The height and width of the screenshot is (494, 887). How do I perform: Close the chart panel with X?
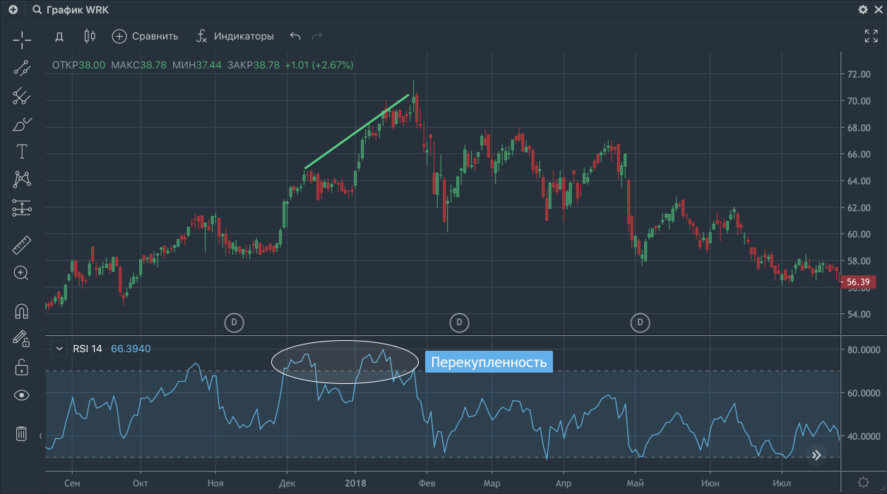tap(879, 10)
